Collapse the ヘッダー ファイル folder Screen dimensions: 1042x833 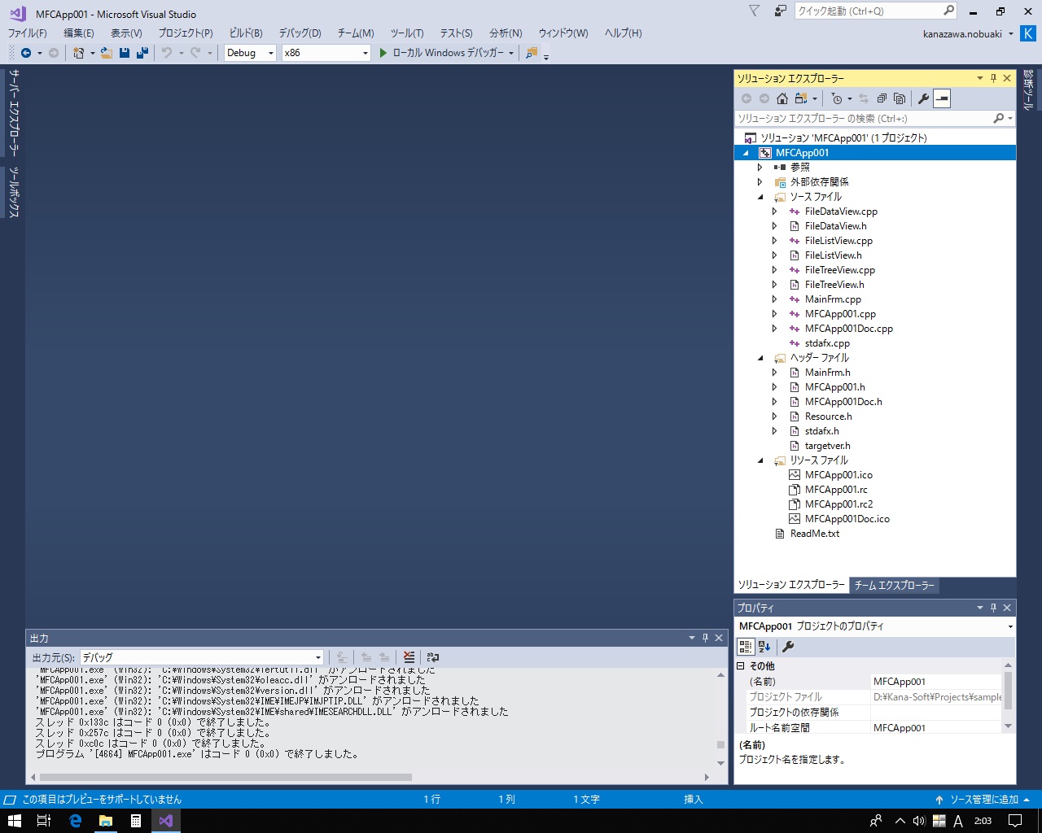[761, 358]
